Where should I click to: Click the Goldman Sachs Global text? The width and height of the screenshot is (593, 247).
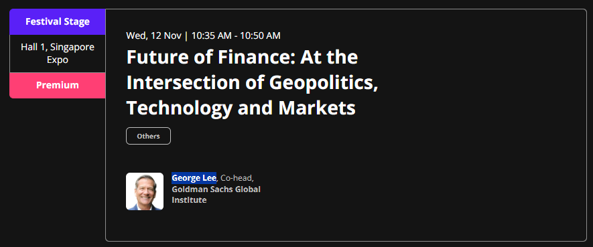[x=216, y=189]
